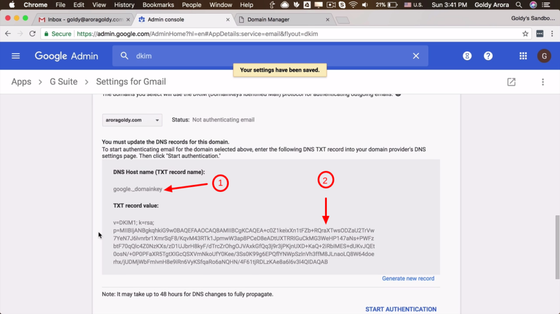This screenshot has width=560, height=314.
Task: Bookmark this page with the star icon
Action: (x=525, y=34)
